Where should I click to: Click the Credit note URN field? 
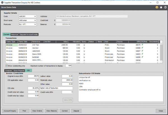point(67,92)
